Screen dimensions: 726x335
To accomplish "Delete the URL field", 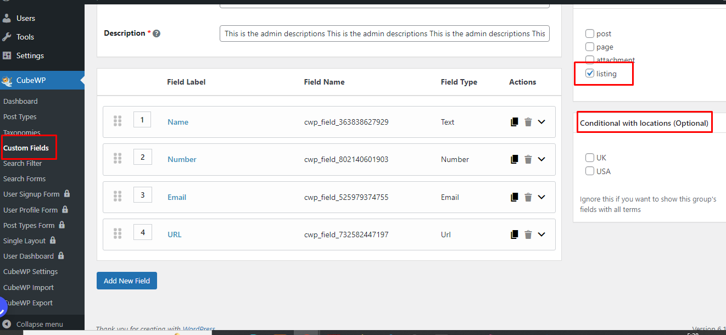I will pos(528,235).
